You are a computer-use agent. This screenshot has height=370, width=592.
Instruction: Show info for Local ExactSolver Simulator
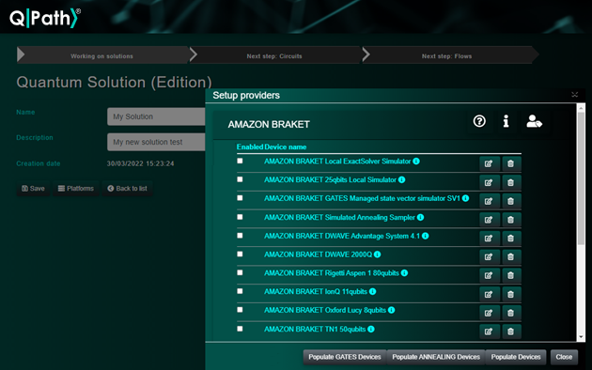click(416, 161)
